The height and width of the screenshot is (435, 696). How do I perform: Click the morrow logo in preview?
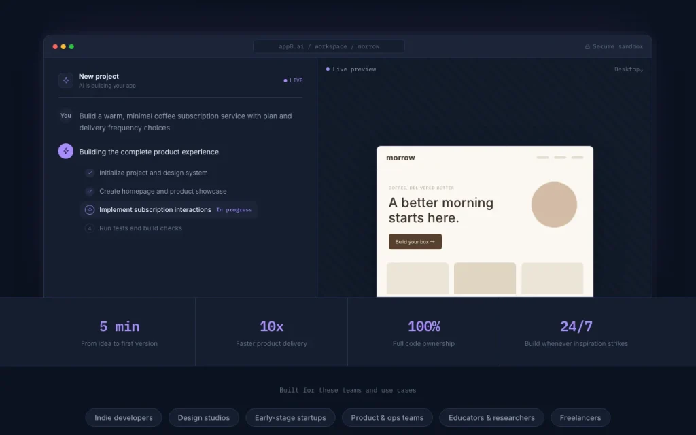click(400, 158)
